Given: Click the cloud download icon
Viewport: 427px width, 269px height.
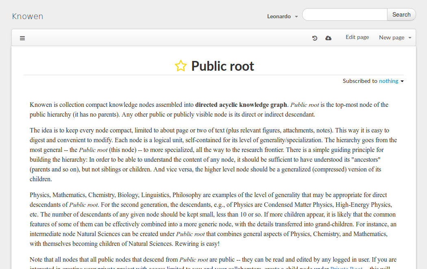Looking at the screenshot, I should click(x=328, y=38).
